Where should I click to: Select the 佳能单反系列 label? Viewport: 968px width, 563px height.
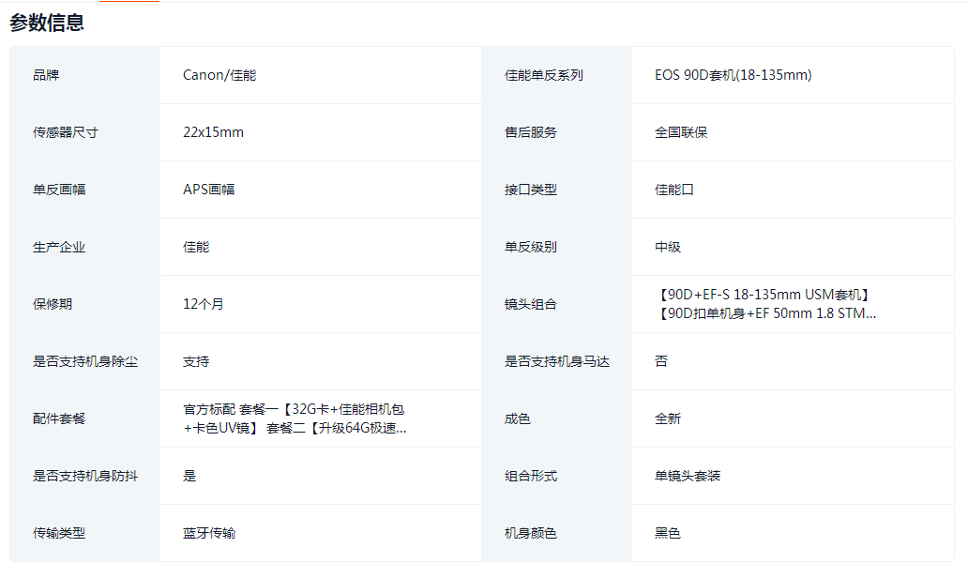(543, 75)
